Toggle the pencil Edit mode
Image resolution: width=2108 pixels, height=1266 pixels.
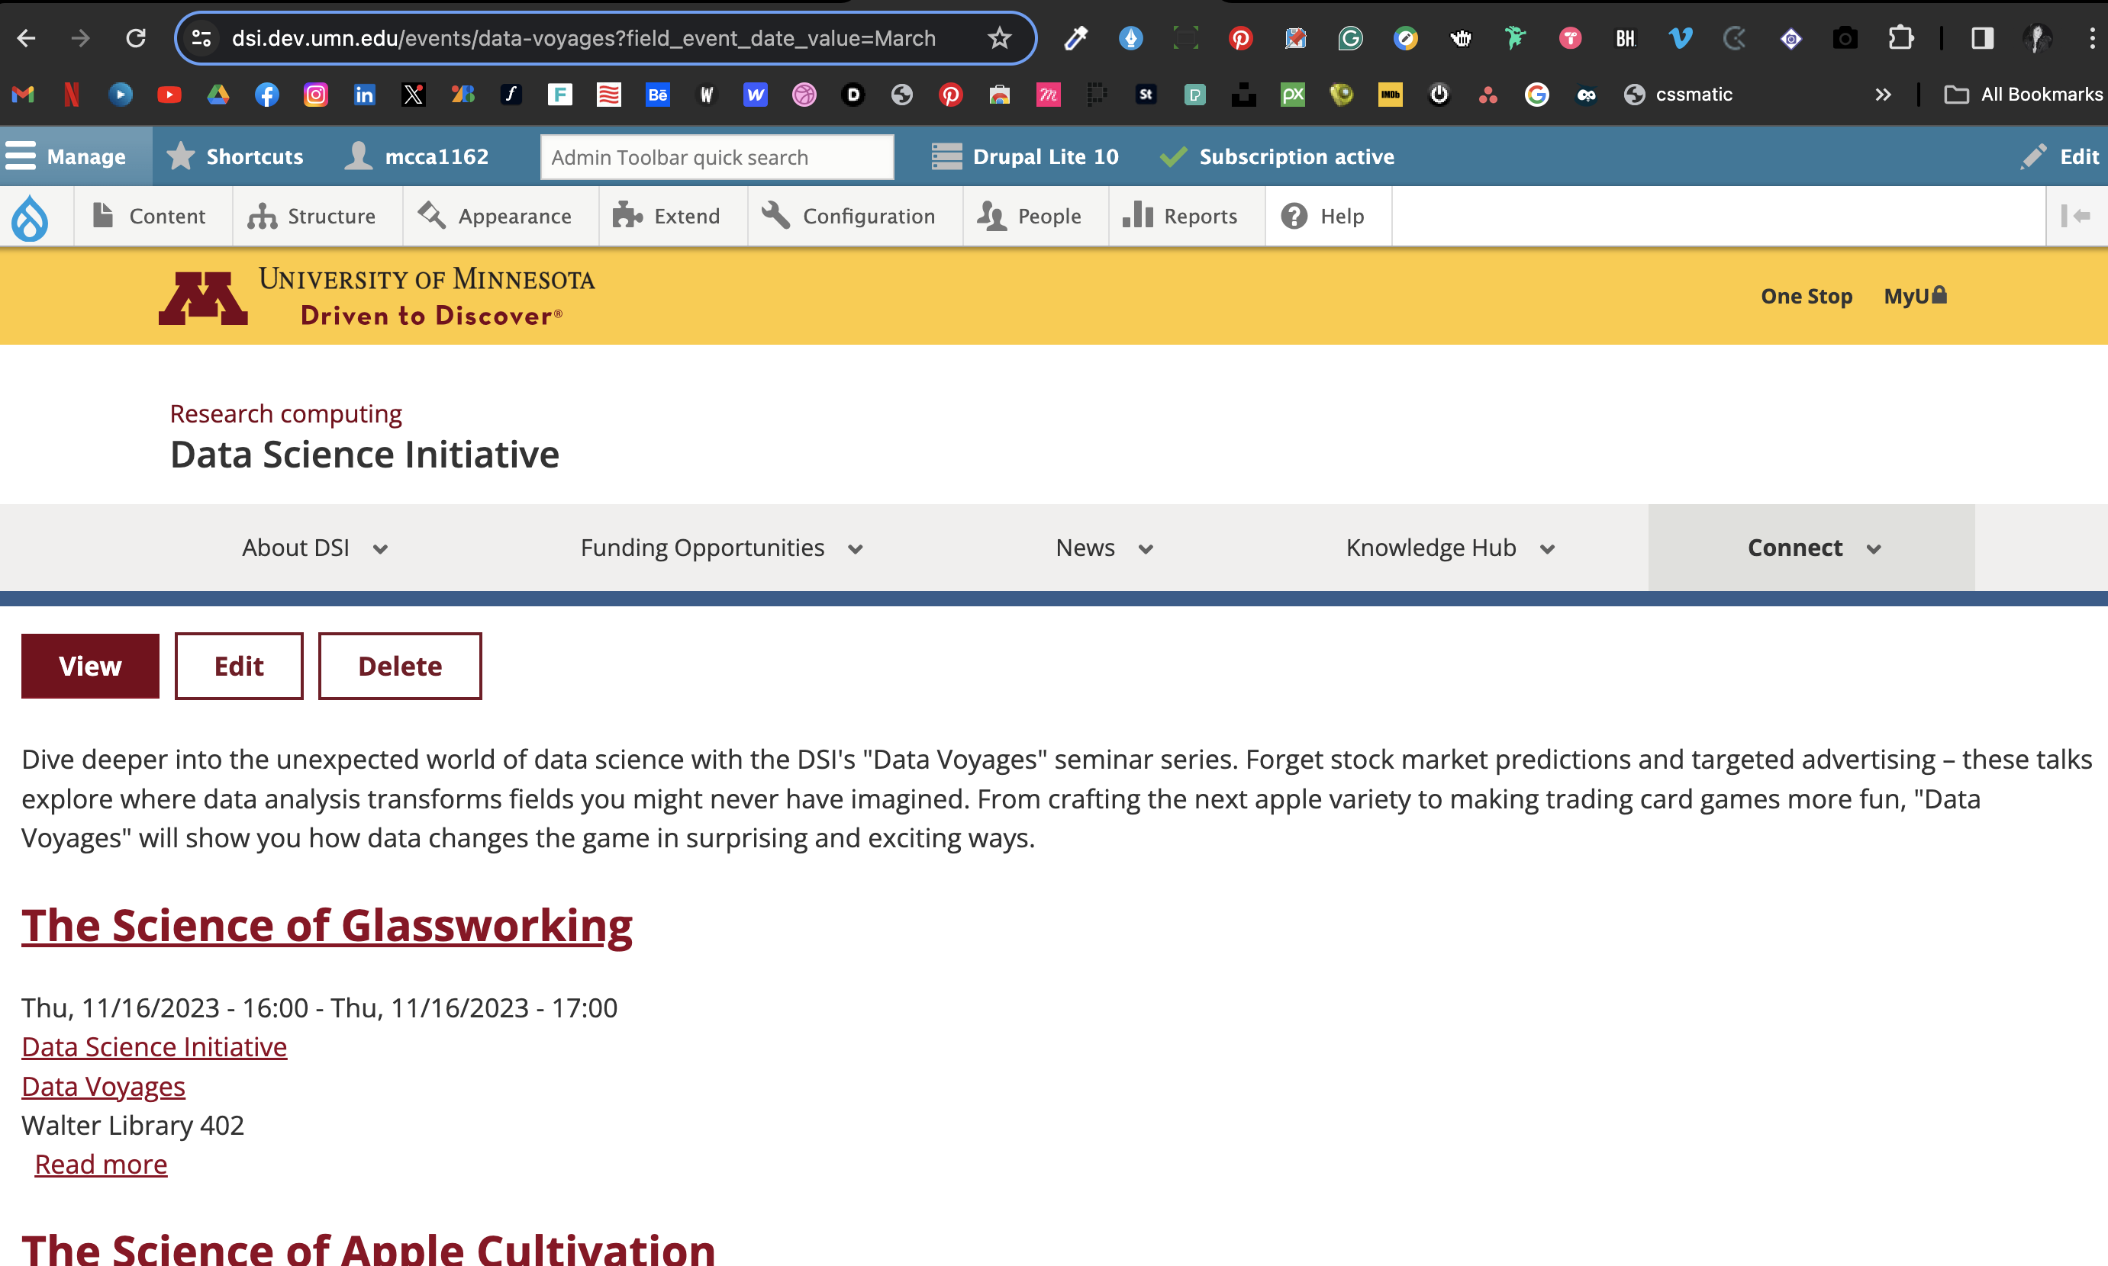coord(2059,157)
